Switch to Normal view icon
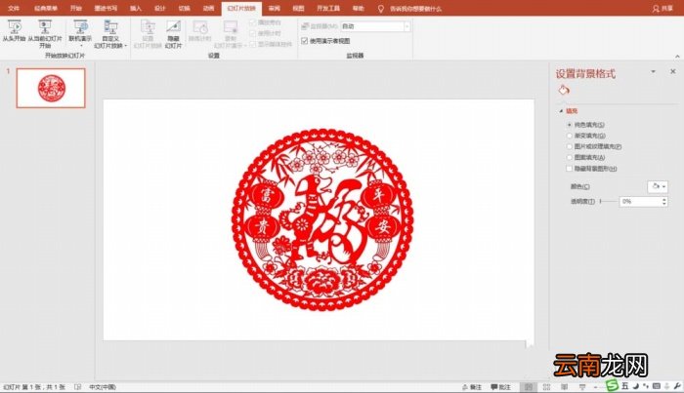The height and width of the screenshot is (393, 684). click(x=529, y=387)
